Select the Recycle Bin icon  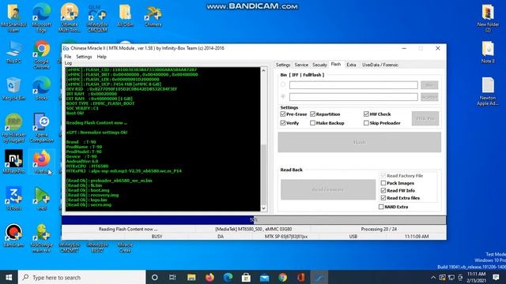pyautogui.click(x=13, y=89)
